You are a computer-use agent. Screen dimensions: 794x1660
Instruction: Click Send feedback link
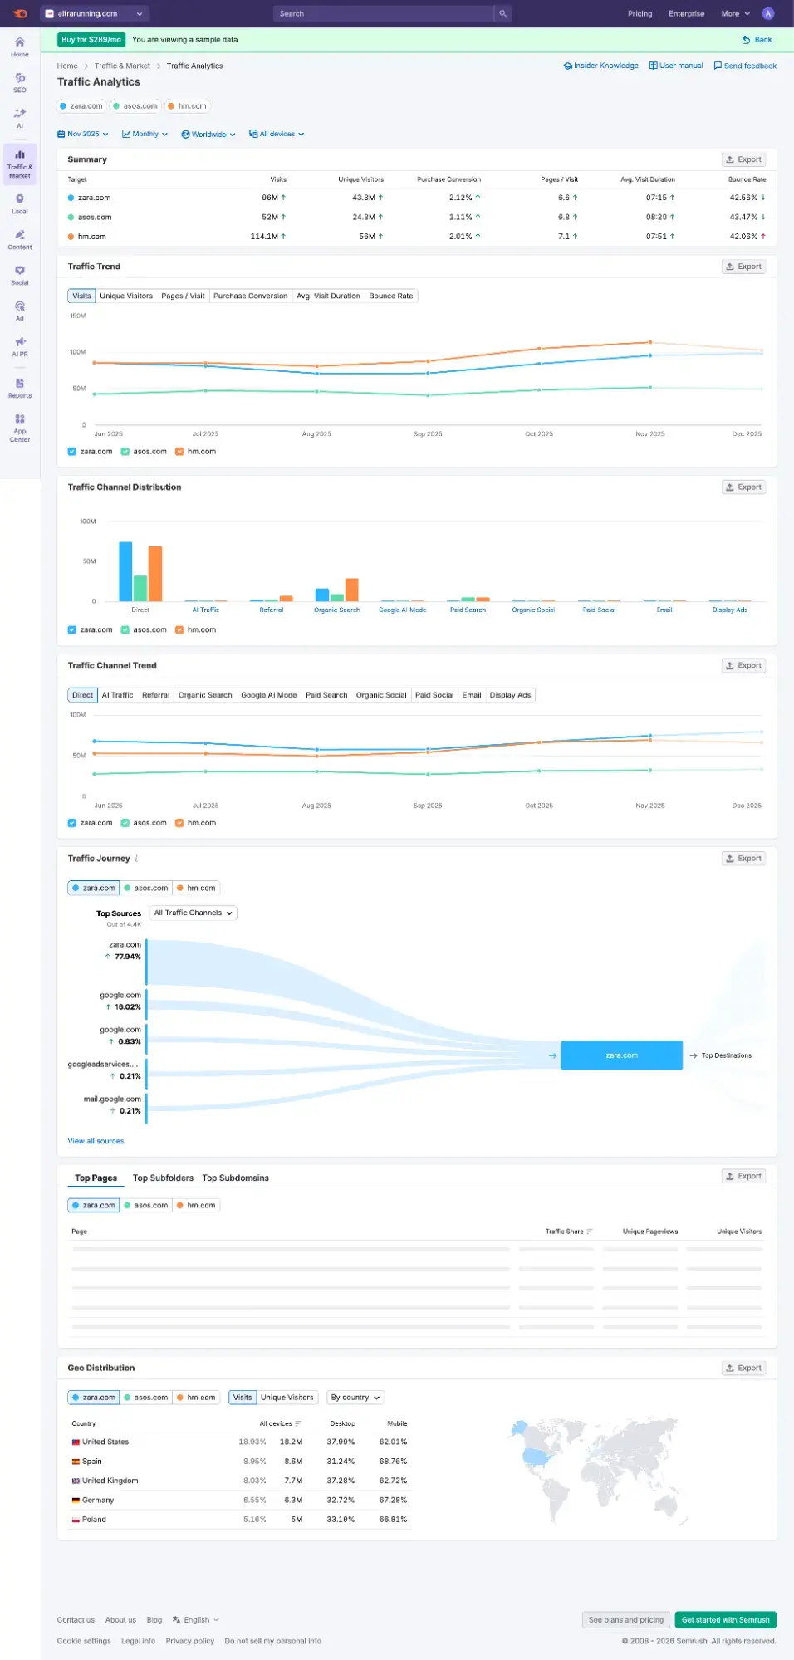(745, 66)
